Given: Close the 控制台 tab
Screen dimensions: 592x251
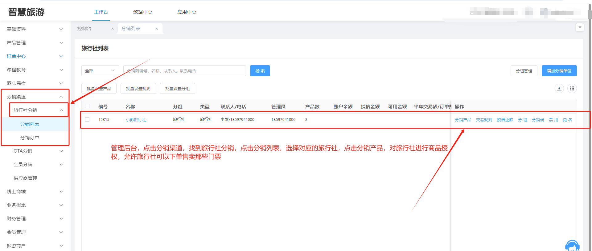Looking at the screenshot, I should [113, 29].
